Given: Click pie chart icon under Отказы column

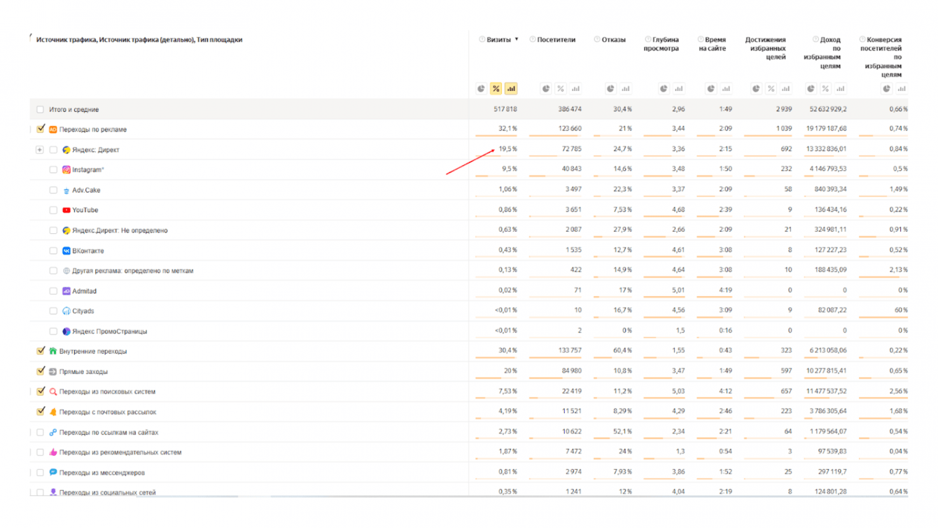Looking at the screenshot, I should click(x=610, y=89).
